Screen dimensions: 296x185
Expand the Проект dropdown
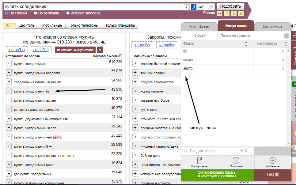(x=199, y=36)
